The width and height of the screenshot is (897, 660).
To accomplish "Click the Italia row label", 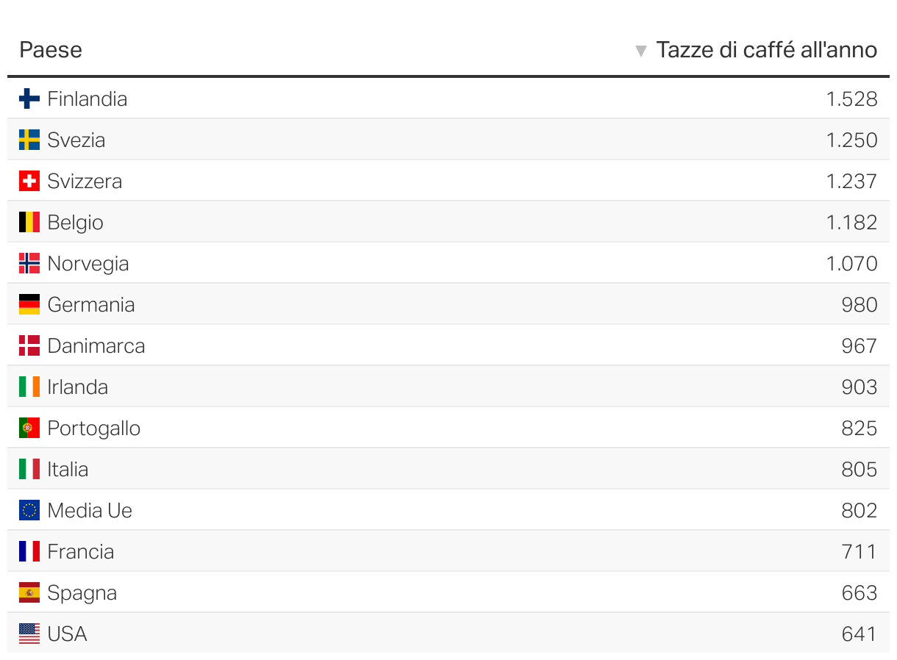I will pos(68,469).
